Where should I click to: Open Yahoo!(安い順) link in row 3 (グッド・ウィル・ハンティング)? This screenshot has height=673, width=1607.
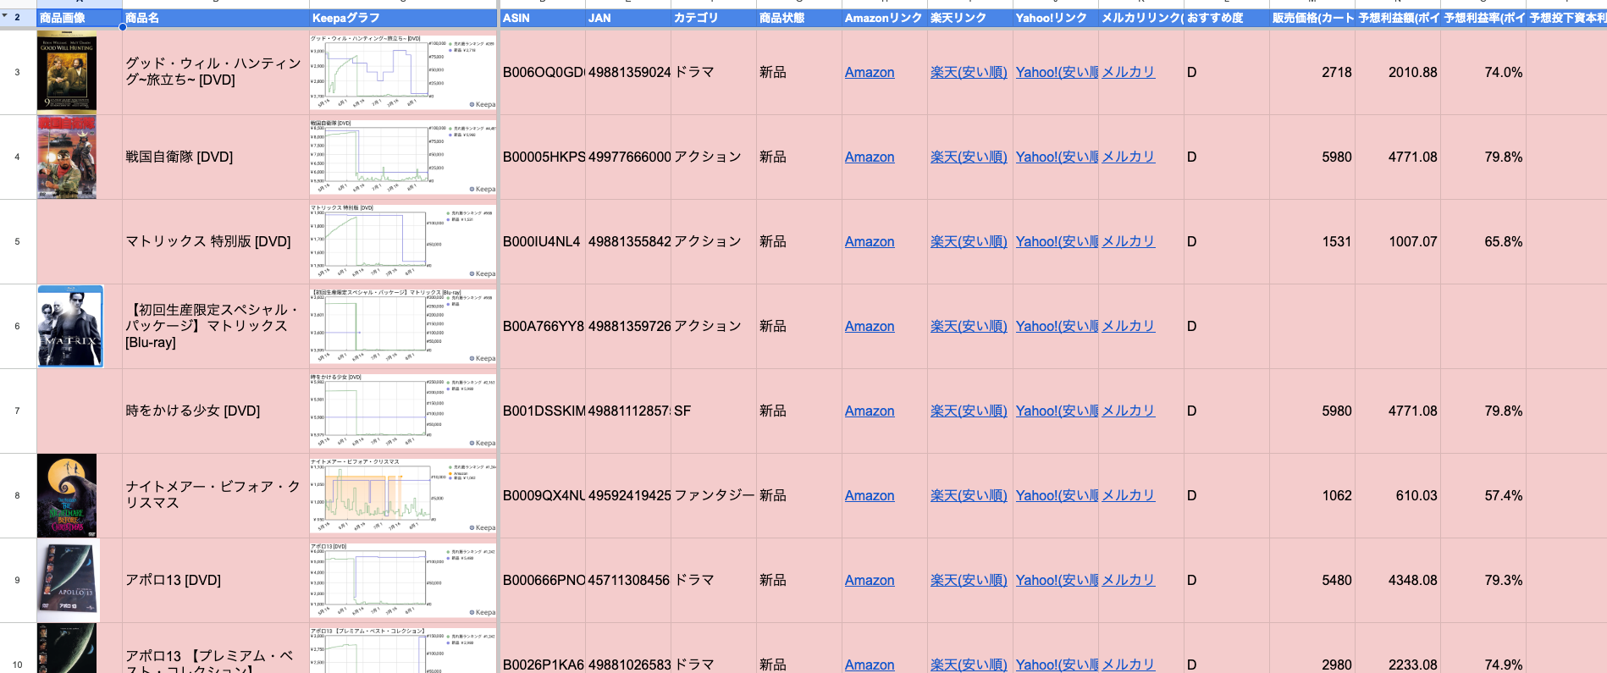coord(1057,73)
